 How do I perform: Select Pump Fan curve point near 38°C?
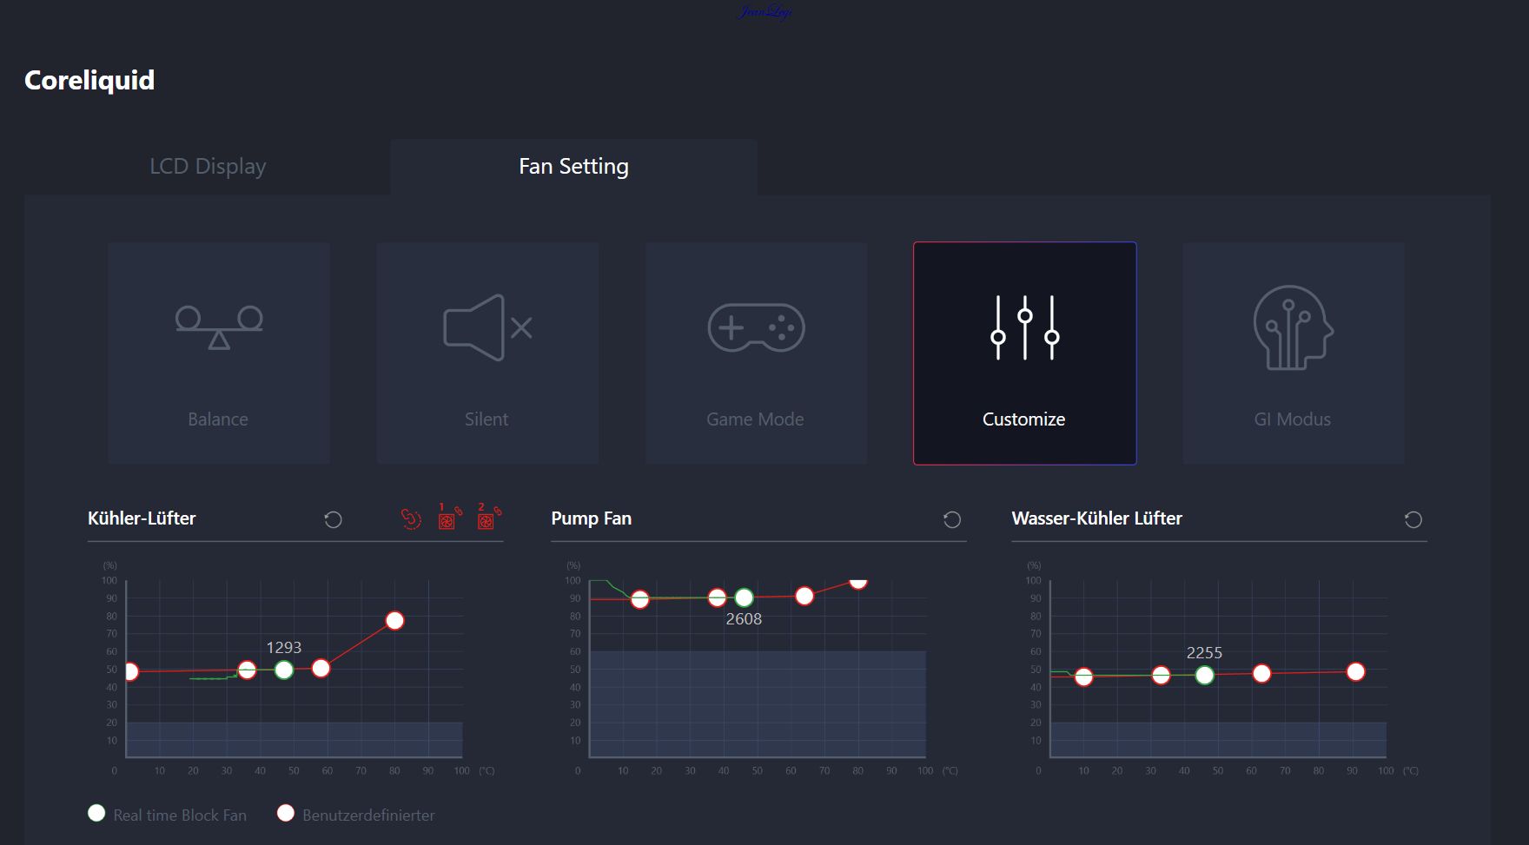coord(717,597)
